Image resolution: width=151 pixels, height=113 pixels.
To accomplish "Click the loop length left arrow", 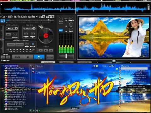I will point(8,50).
